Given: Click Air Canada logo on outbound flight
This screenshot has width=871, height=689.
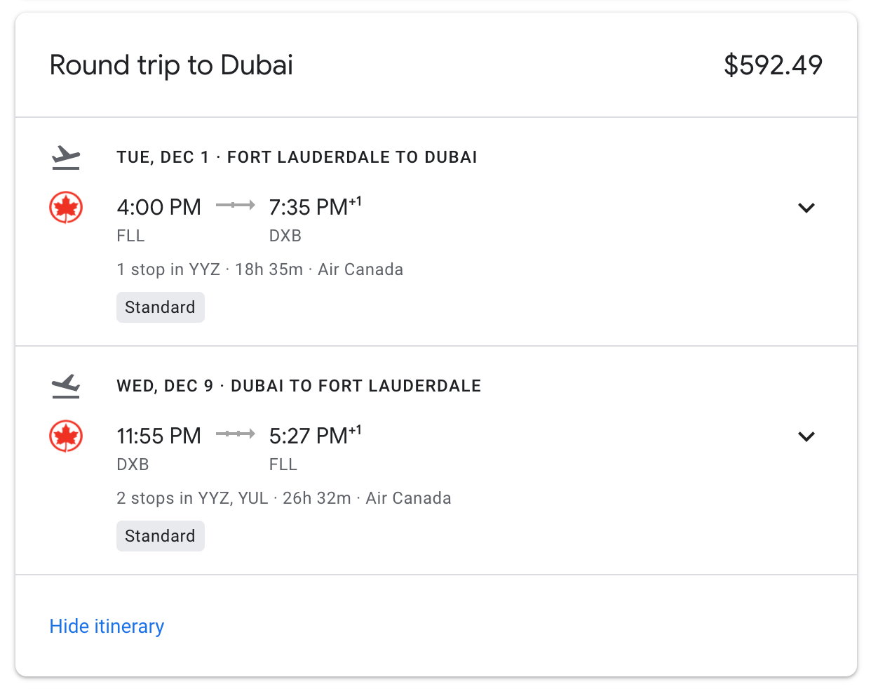Looking at the screenshot, I should [66, 208].
